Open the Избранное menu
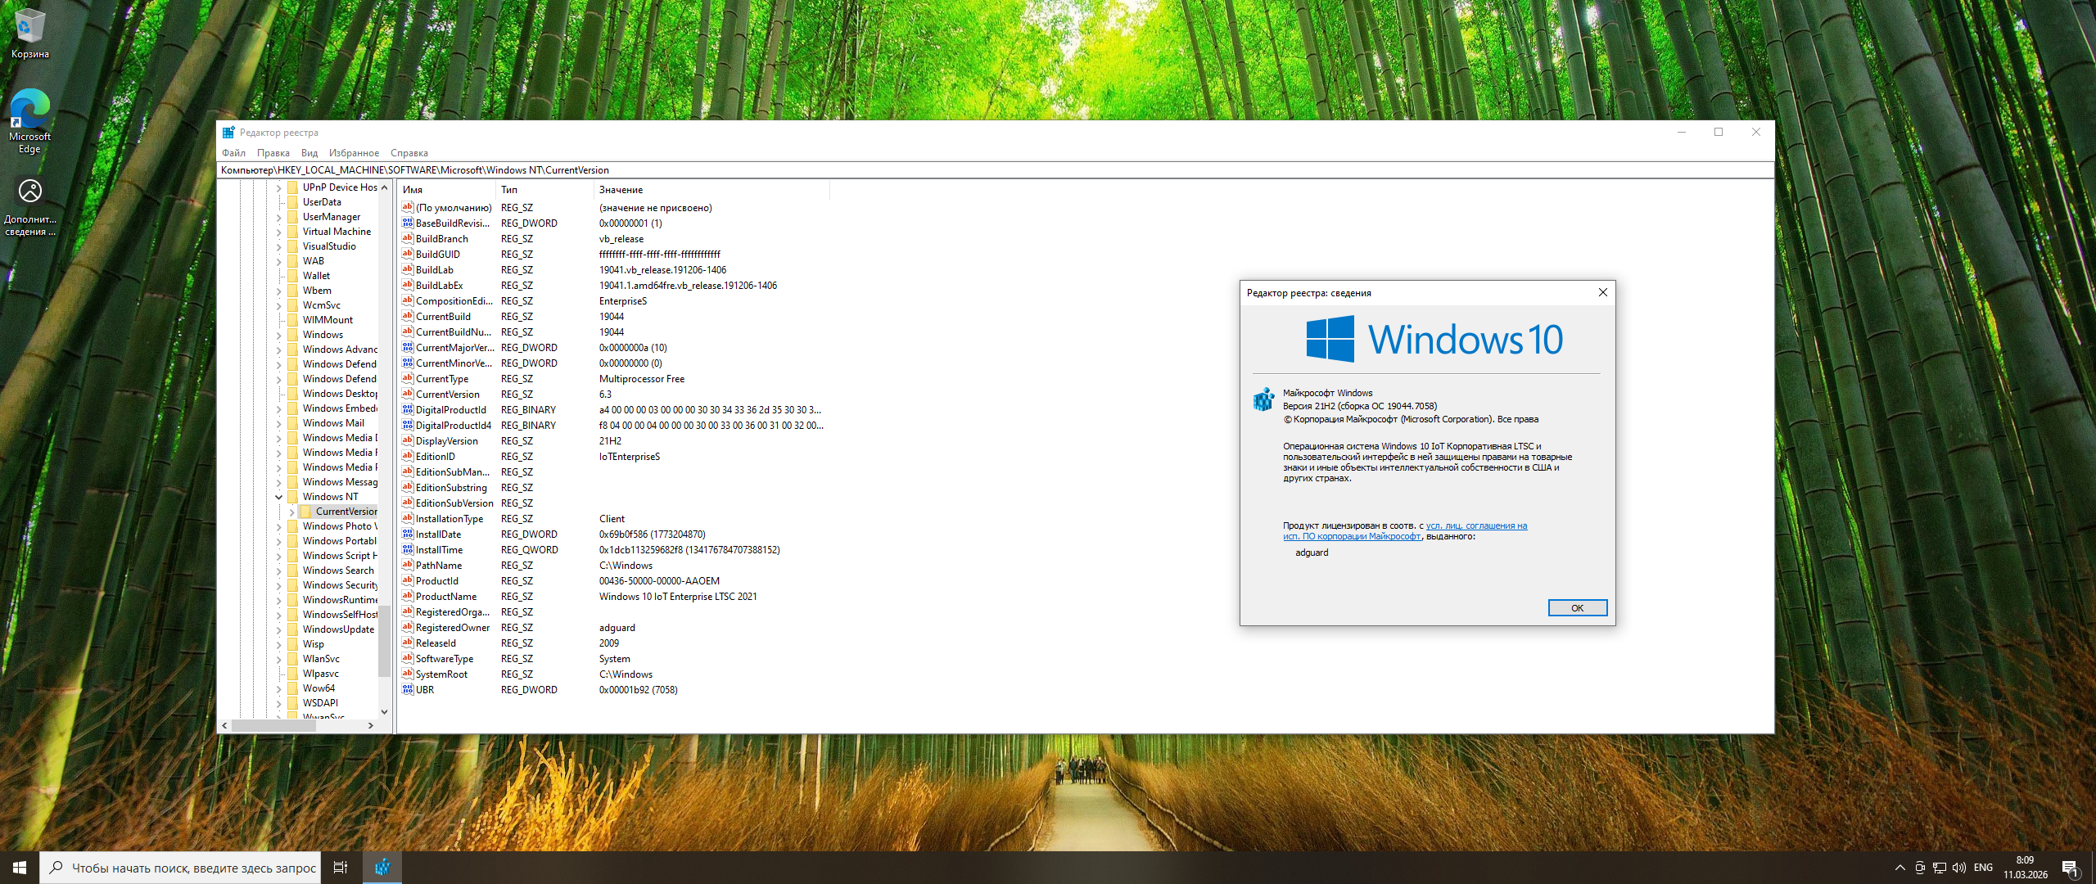Image resolution: width=2096 pixels, height=884 pixels. 354,153
